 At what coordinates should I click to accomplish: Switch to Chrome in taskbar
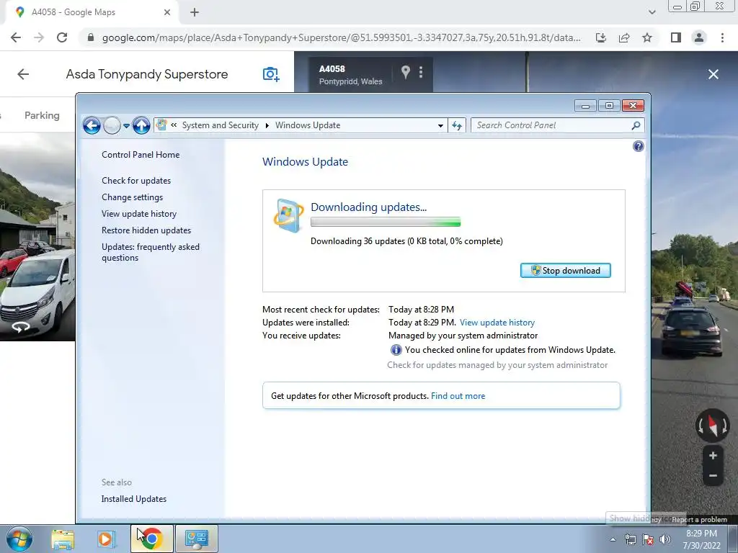click(x=151, y=539)
